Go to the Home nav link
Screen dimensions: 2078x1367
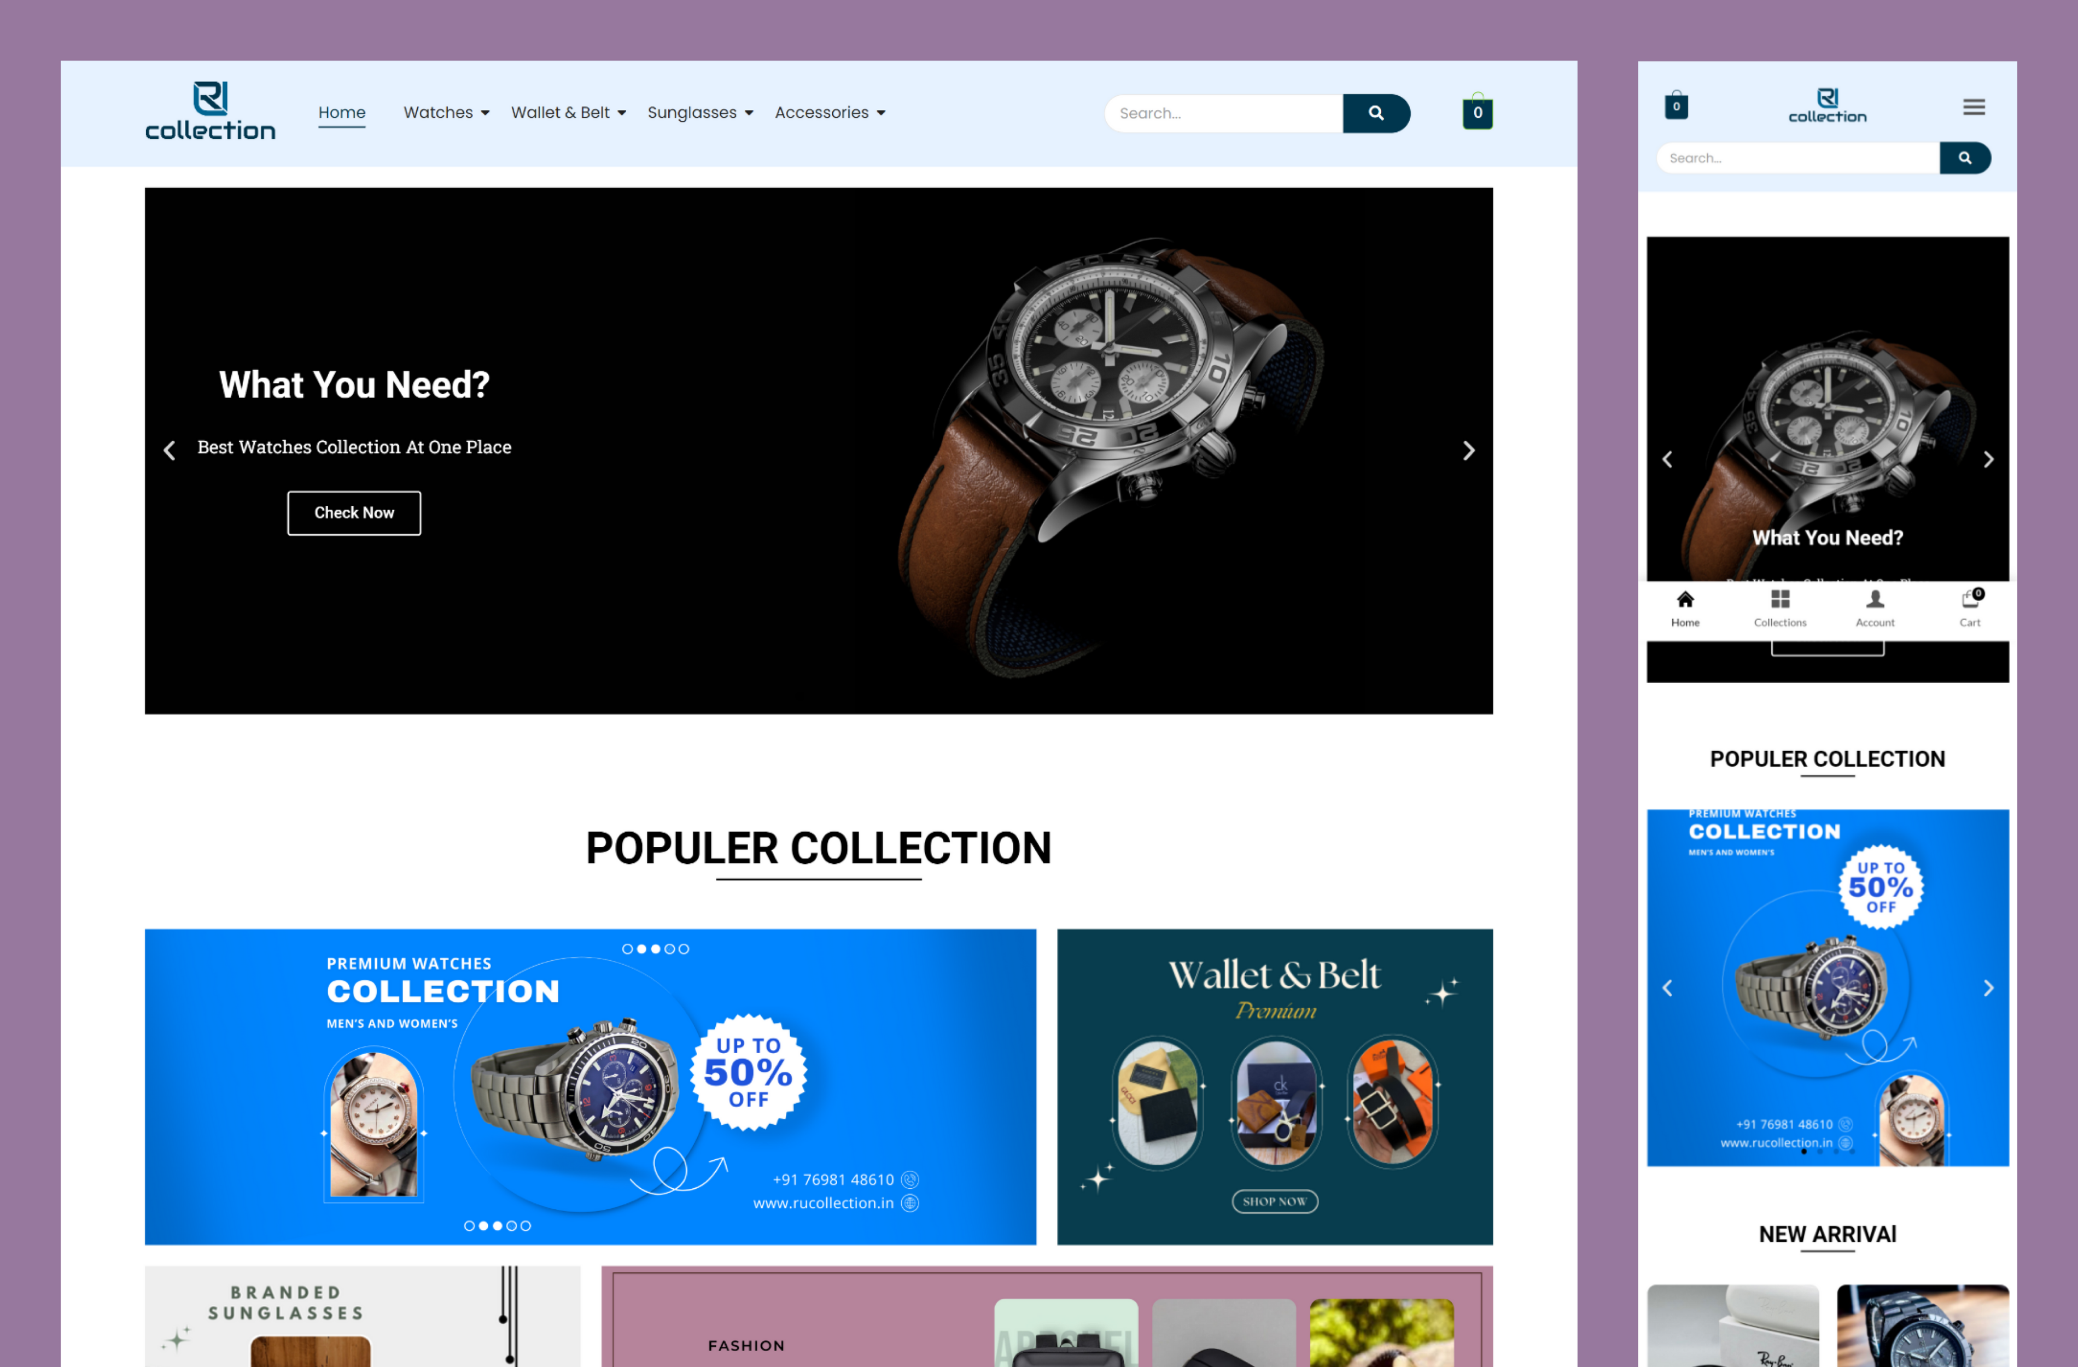[341, 113]
